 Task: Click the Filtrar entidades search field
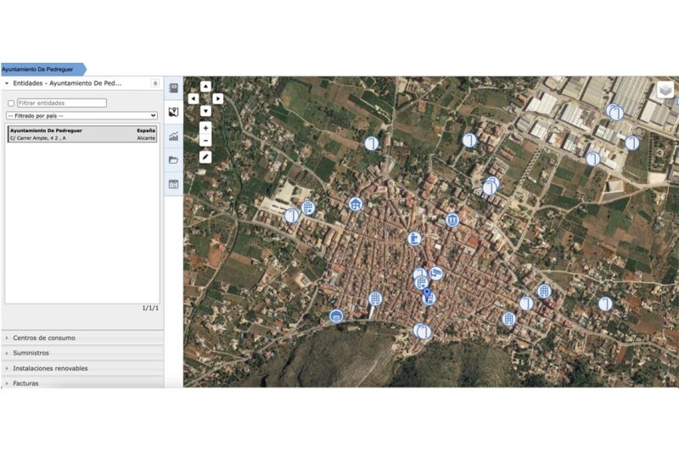point(61,103)
